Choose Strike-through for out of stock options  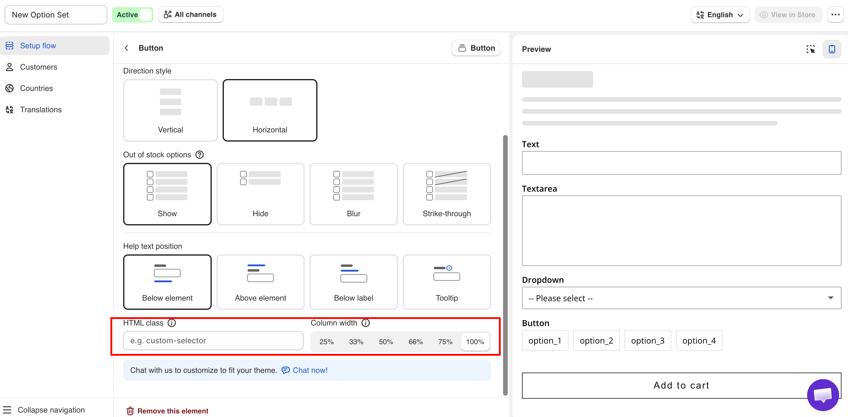click(447, 194)
